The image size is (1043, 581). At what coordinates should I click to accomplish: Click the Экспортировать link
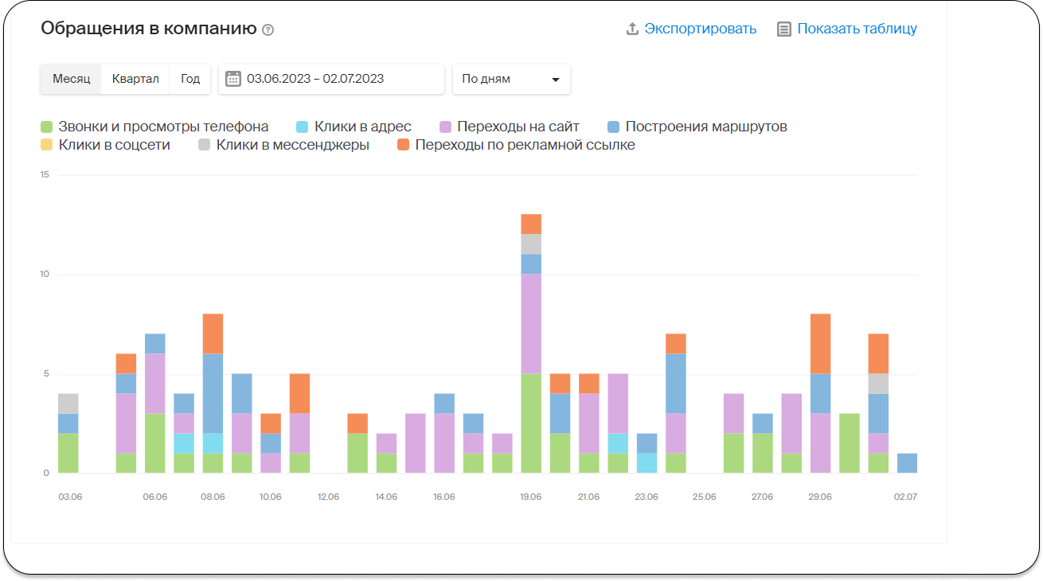(700, 29)
